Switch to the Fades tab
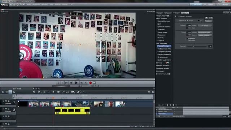 tap(168, 13)
